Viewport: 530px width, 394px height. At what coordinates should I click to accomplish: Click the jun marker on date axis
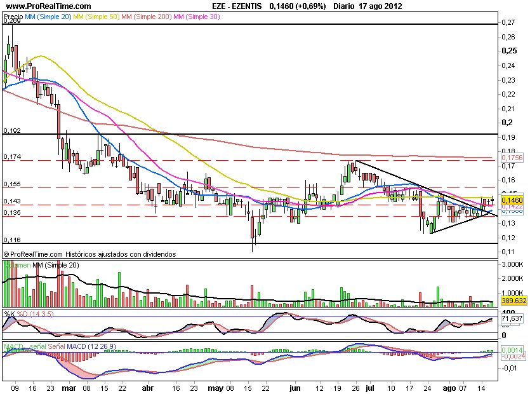(295, 386)
